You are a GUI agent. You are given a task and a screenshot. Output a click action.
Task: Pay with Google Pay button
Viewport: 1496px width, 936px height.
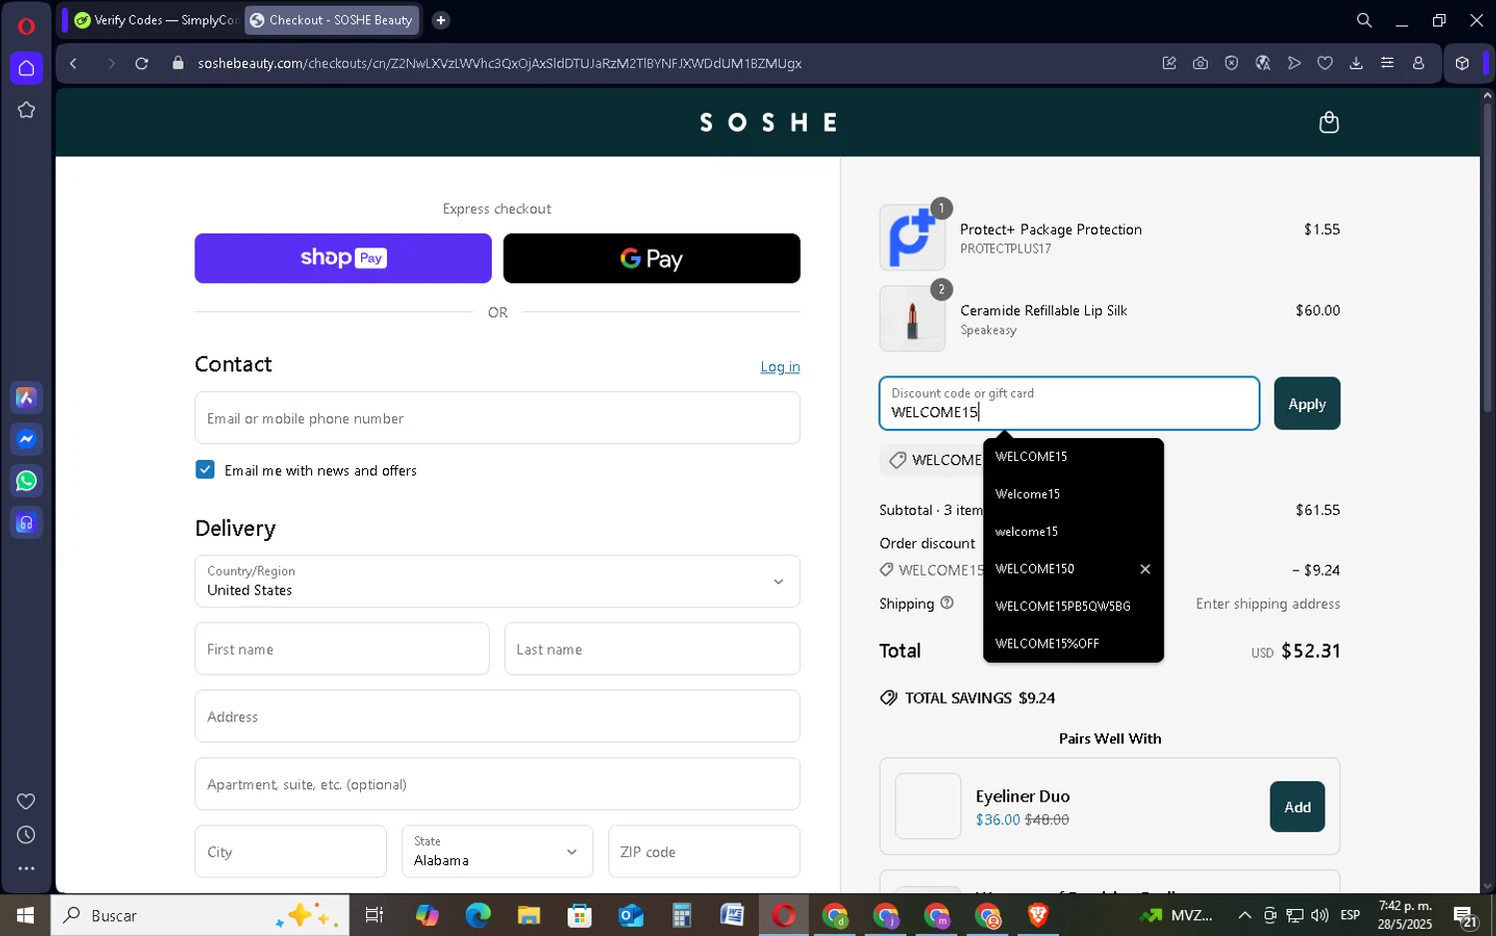pyautogui.click(x=651, y=258)
